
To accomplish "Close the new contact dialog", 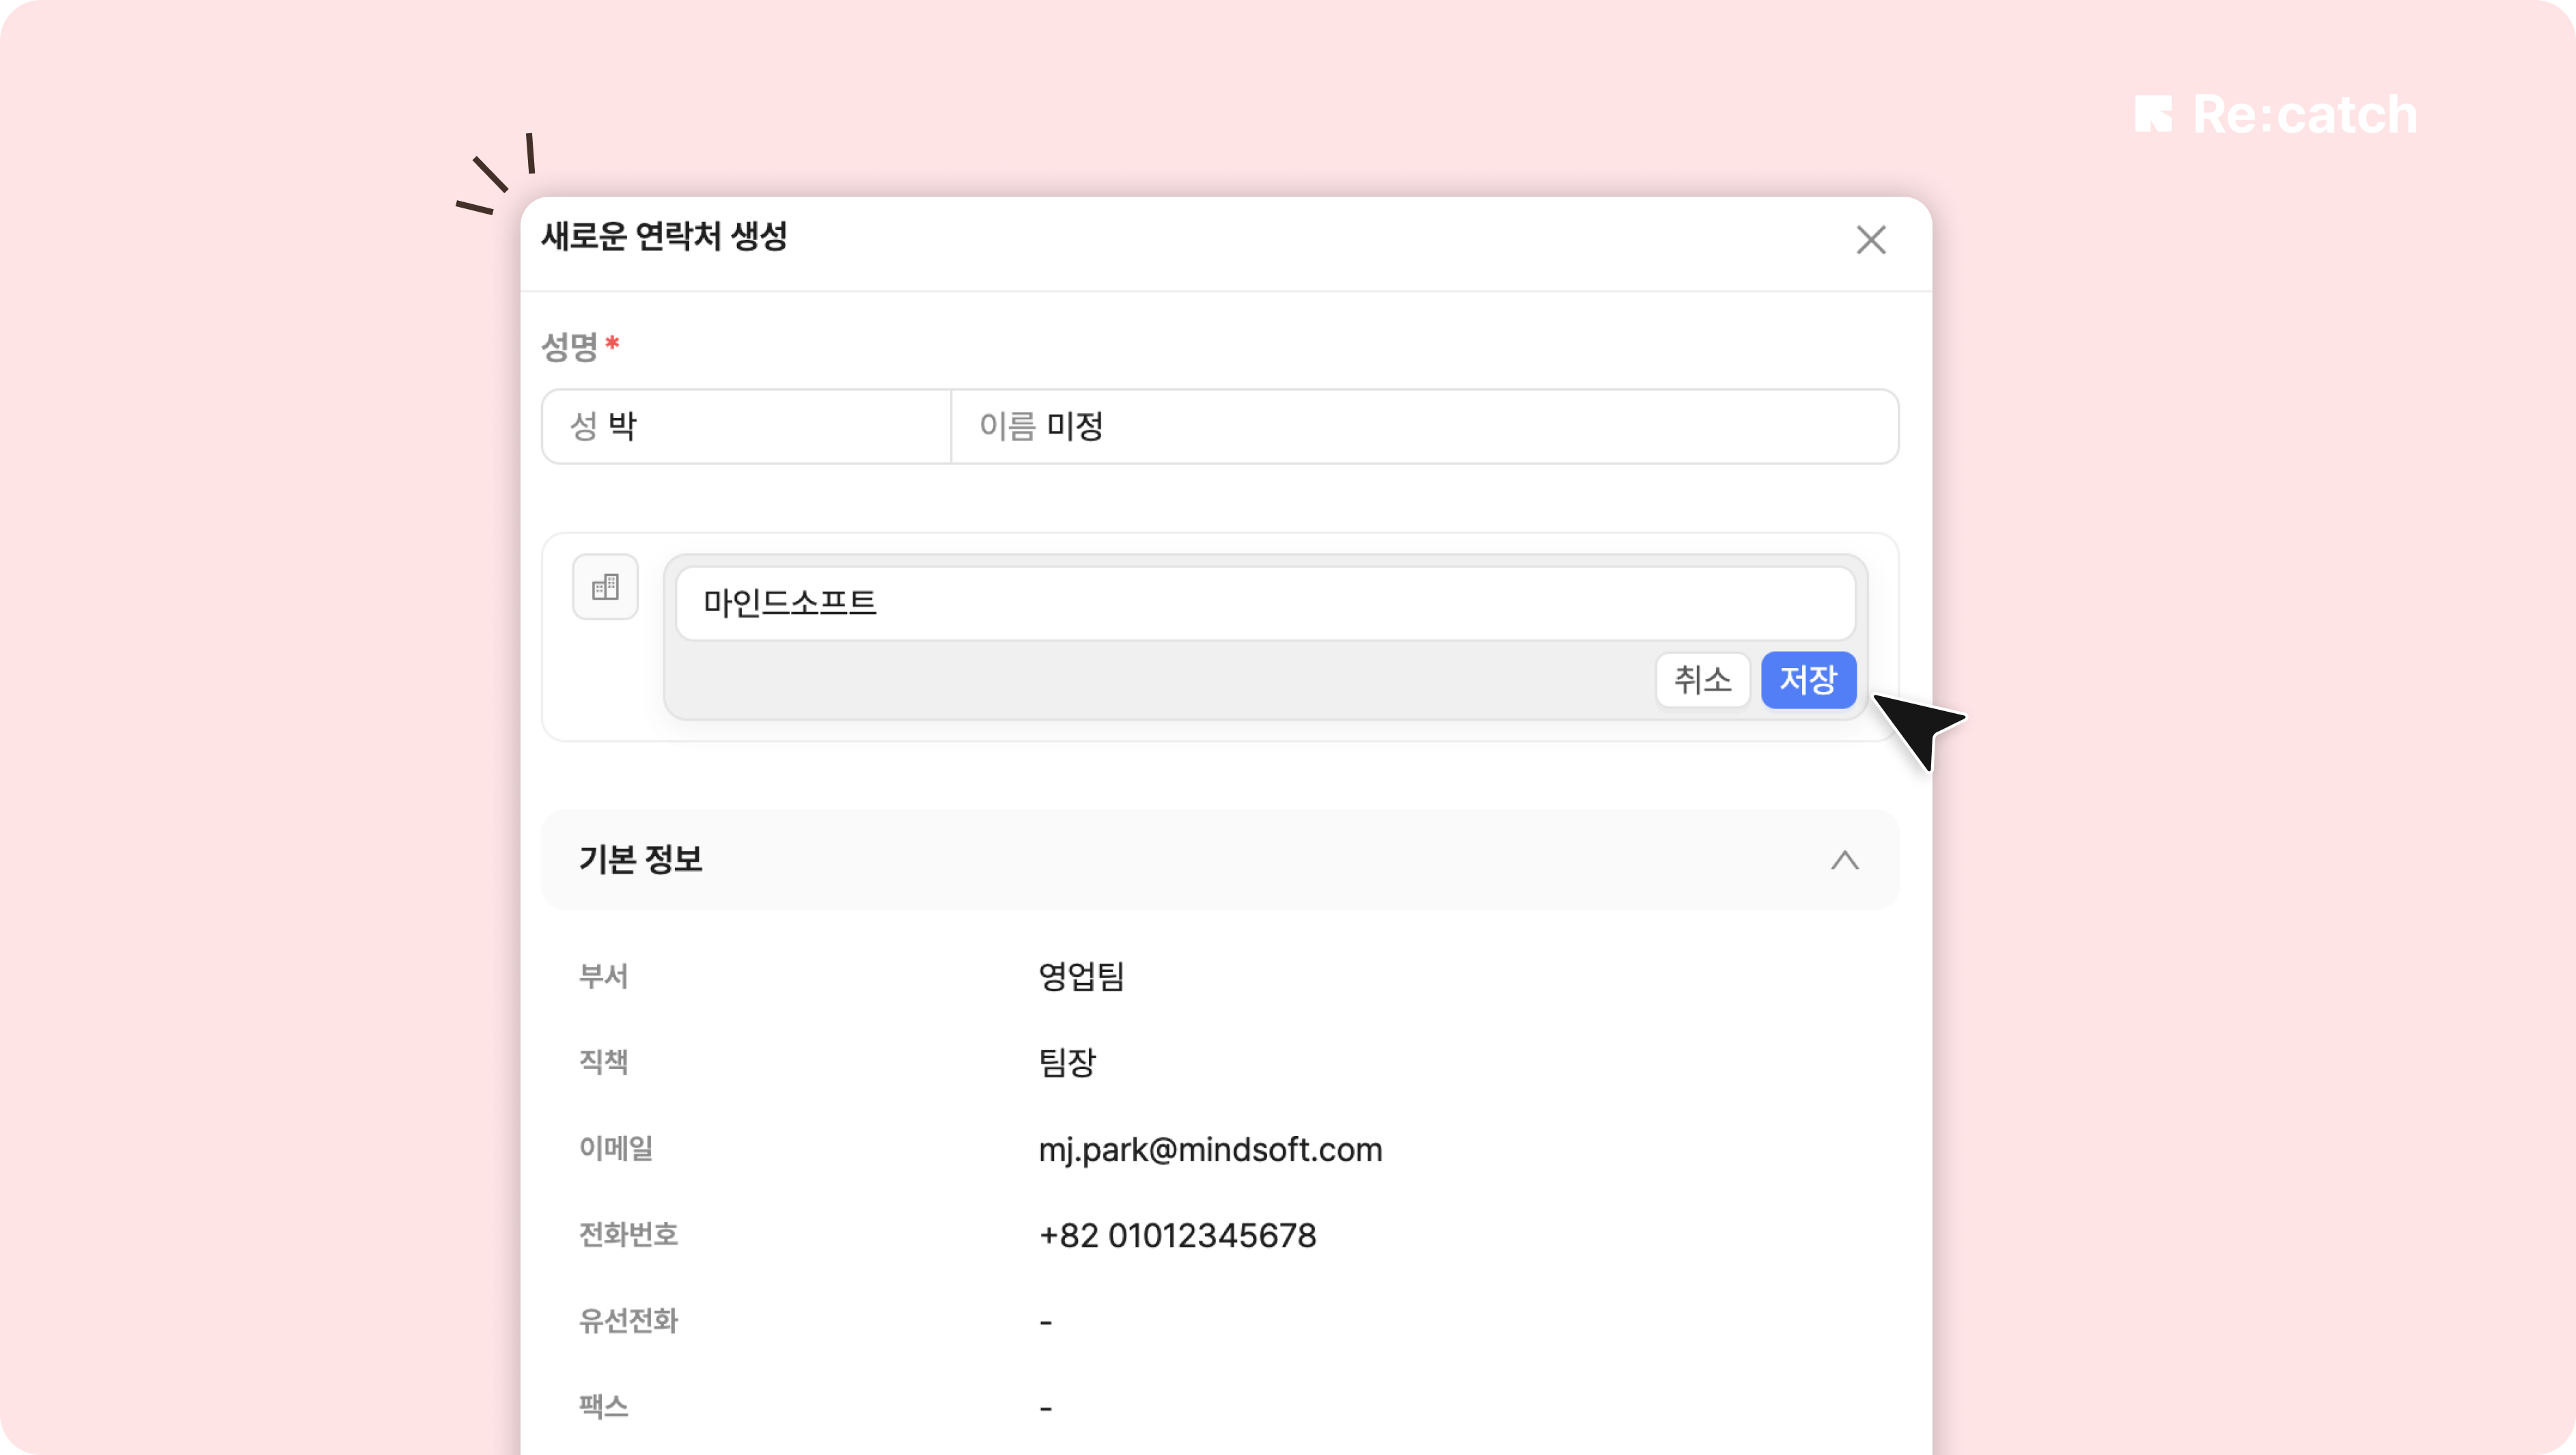I will 1870,240.
